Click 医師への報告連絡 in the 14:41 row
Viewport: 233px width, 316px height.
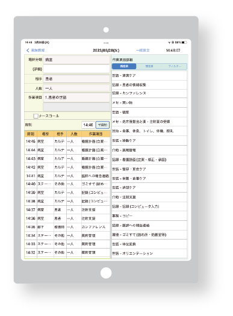pyautogui.click(x=95, y=176)
